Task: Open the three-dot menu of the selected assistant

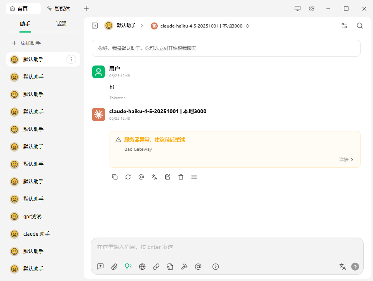Action: (71, 59)
